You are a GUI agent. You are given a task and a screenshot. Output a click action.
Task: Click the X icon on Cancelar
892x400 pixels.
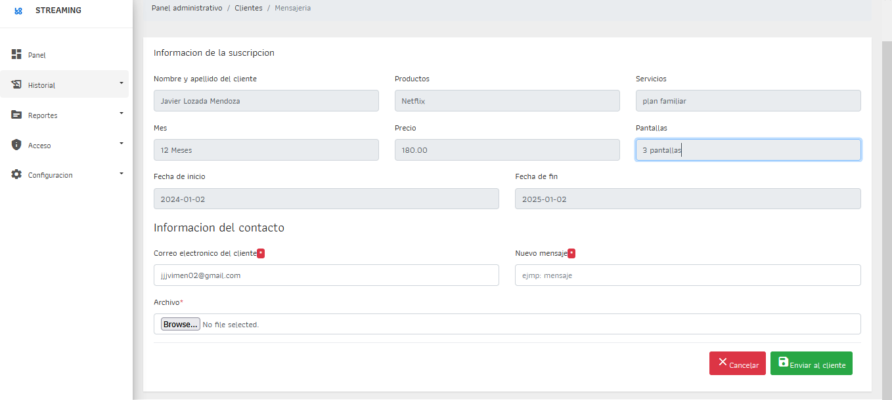pos(723,363)
